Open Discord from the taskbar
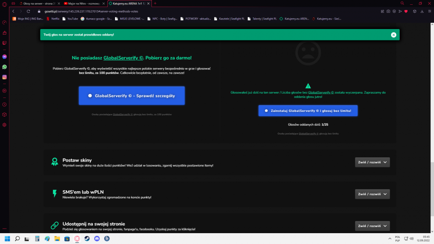Viewport: 434px width, 244px height. [97, 239]
